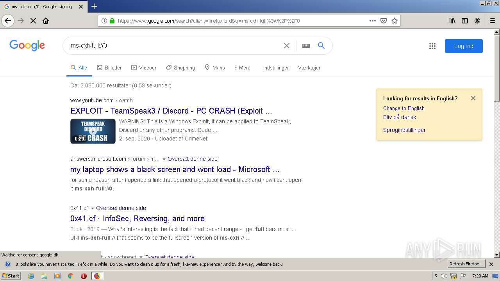Open Værktøjer search tools
Viewport: 500px width, 281px height.
click(x=309, y=68)
